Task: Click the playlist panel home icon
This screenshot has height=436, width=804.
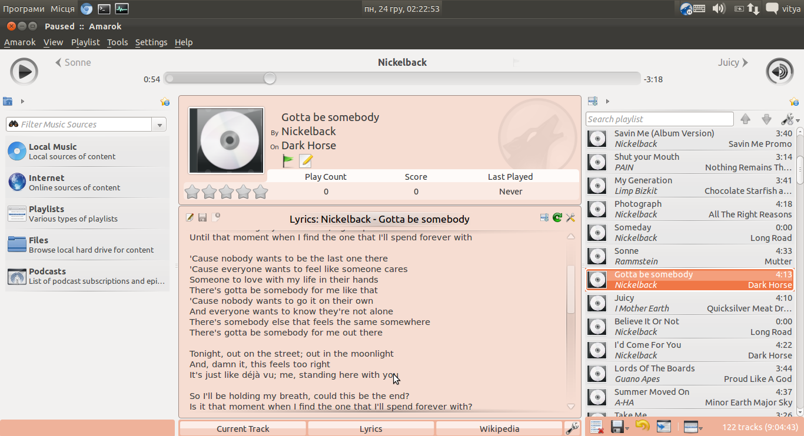Action: tap(593, 101)
